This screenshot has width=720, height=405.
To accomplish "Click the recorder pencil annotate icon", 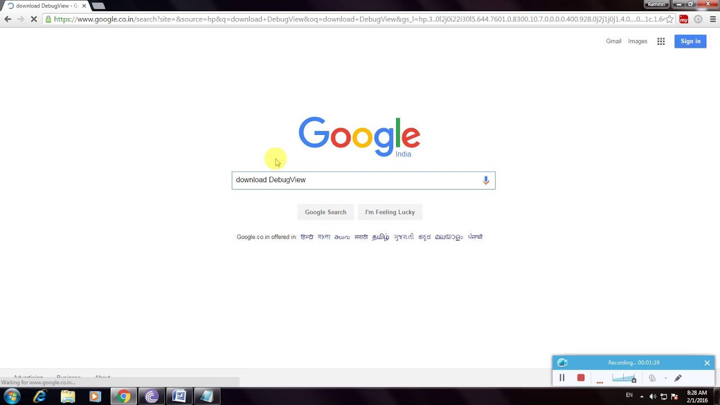I will coord(678,378).
